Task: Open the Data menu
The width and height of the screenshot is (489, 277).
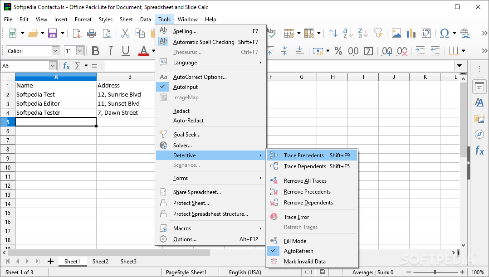Action: (145, 19)
